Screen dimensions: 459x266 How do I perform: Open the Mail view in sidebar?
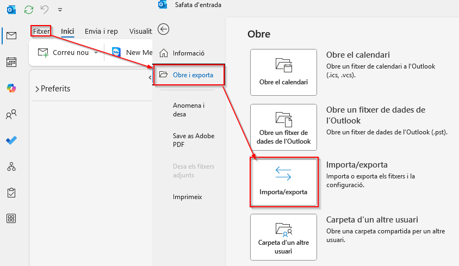(x=11, y=36)
